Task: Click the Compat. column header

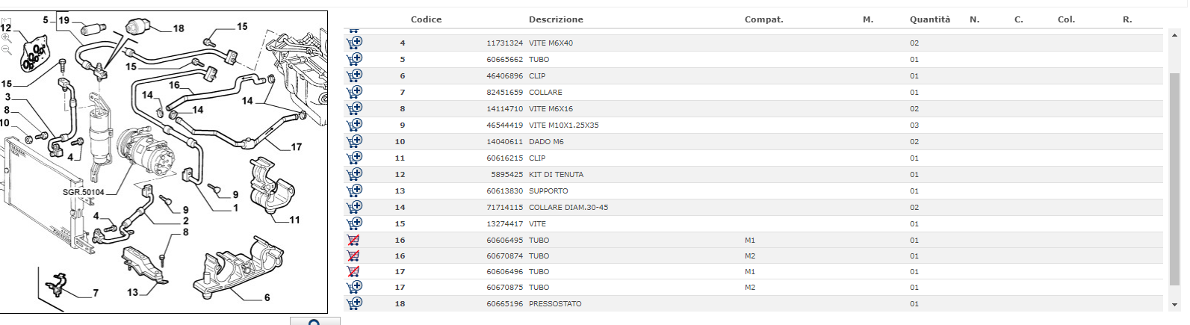Action: [763, 19]
